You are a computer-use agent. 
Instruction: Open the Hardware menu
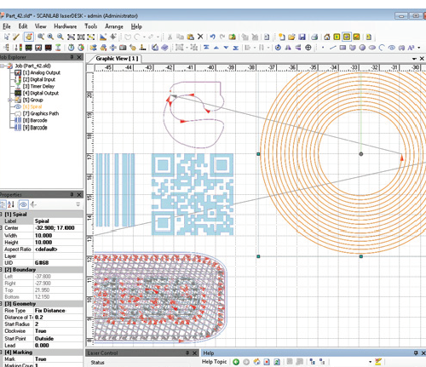coord(66,26)
